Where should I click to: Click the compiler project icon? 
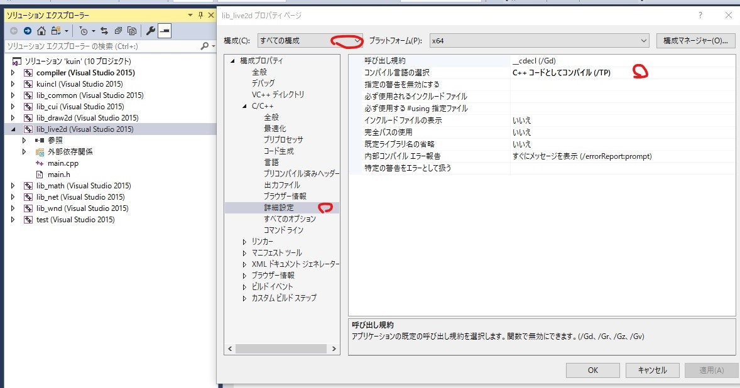click(x=28, y=73)
